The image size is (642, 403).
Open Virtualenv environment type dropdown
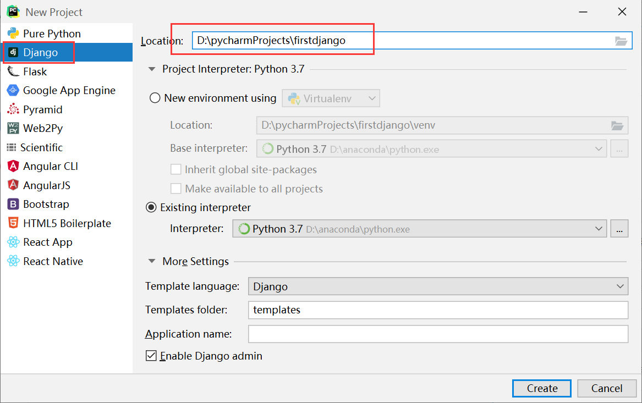pos(331,98)
